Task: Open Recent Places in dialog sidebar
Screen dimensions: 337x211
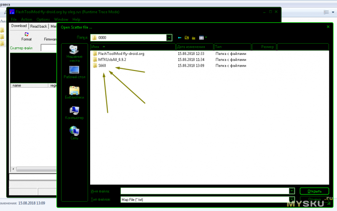Action: click(x=74, y=54)
